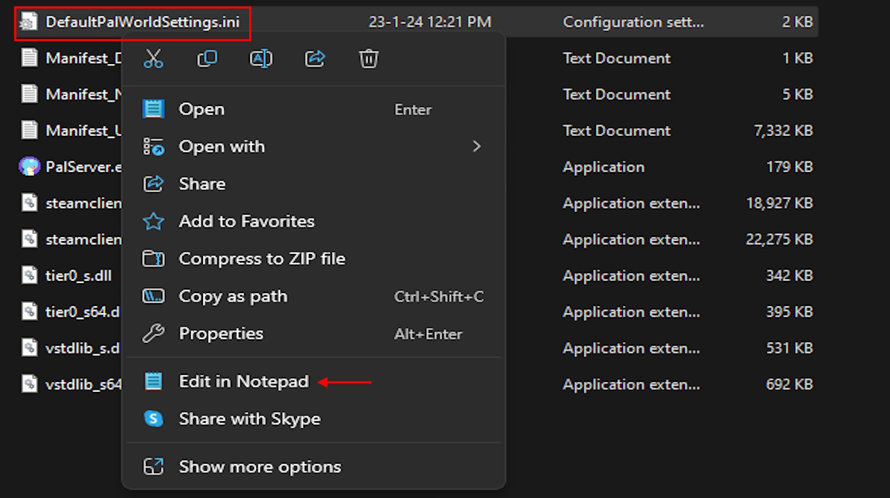Screen dimensions: 890x498
Task: Select the DefaultPalWorldSettings.ini file
Action: [142, 22]
